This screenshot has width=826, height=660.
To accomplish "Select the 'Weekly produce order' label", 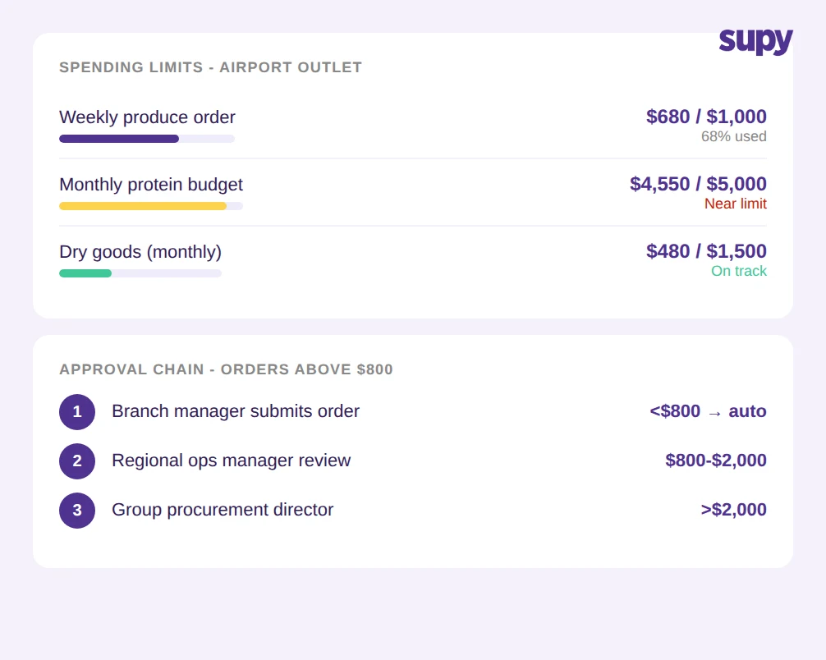I will tap(147, 117).
